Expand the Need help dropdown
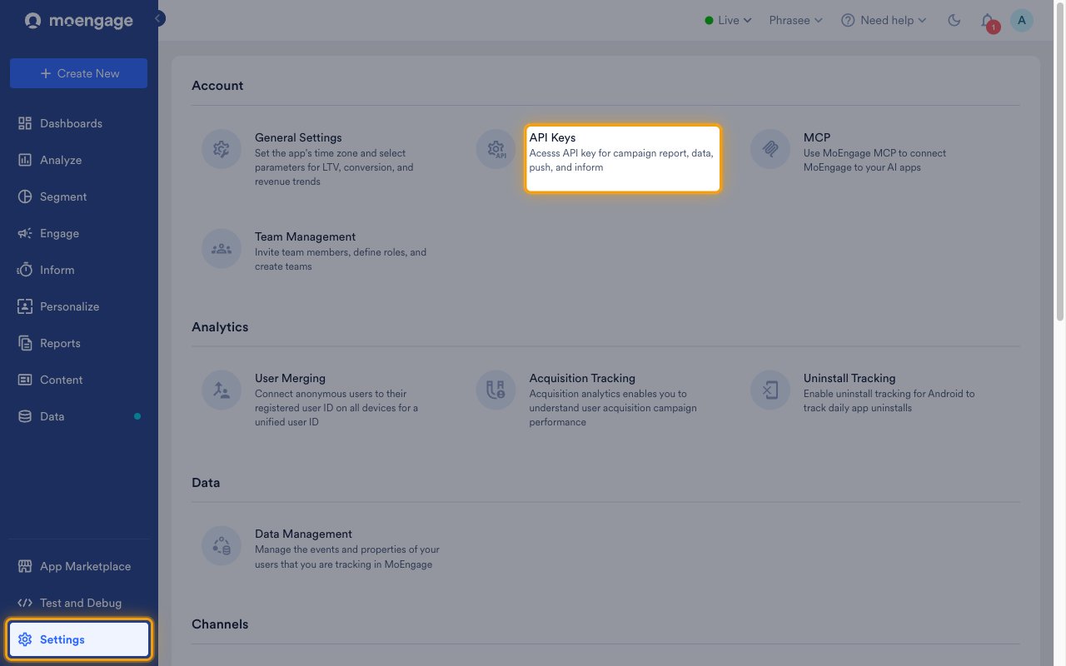1066x666 pixels. 884,20
